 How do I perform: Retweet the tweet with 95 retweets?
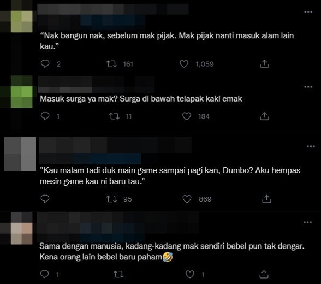(x=112, y=199)
